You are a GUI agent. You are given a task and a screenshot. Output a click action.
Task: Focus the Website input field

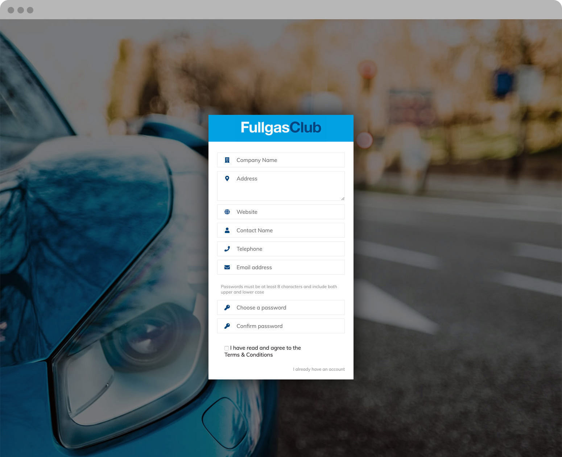281,212
